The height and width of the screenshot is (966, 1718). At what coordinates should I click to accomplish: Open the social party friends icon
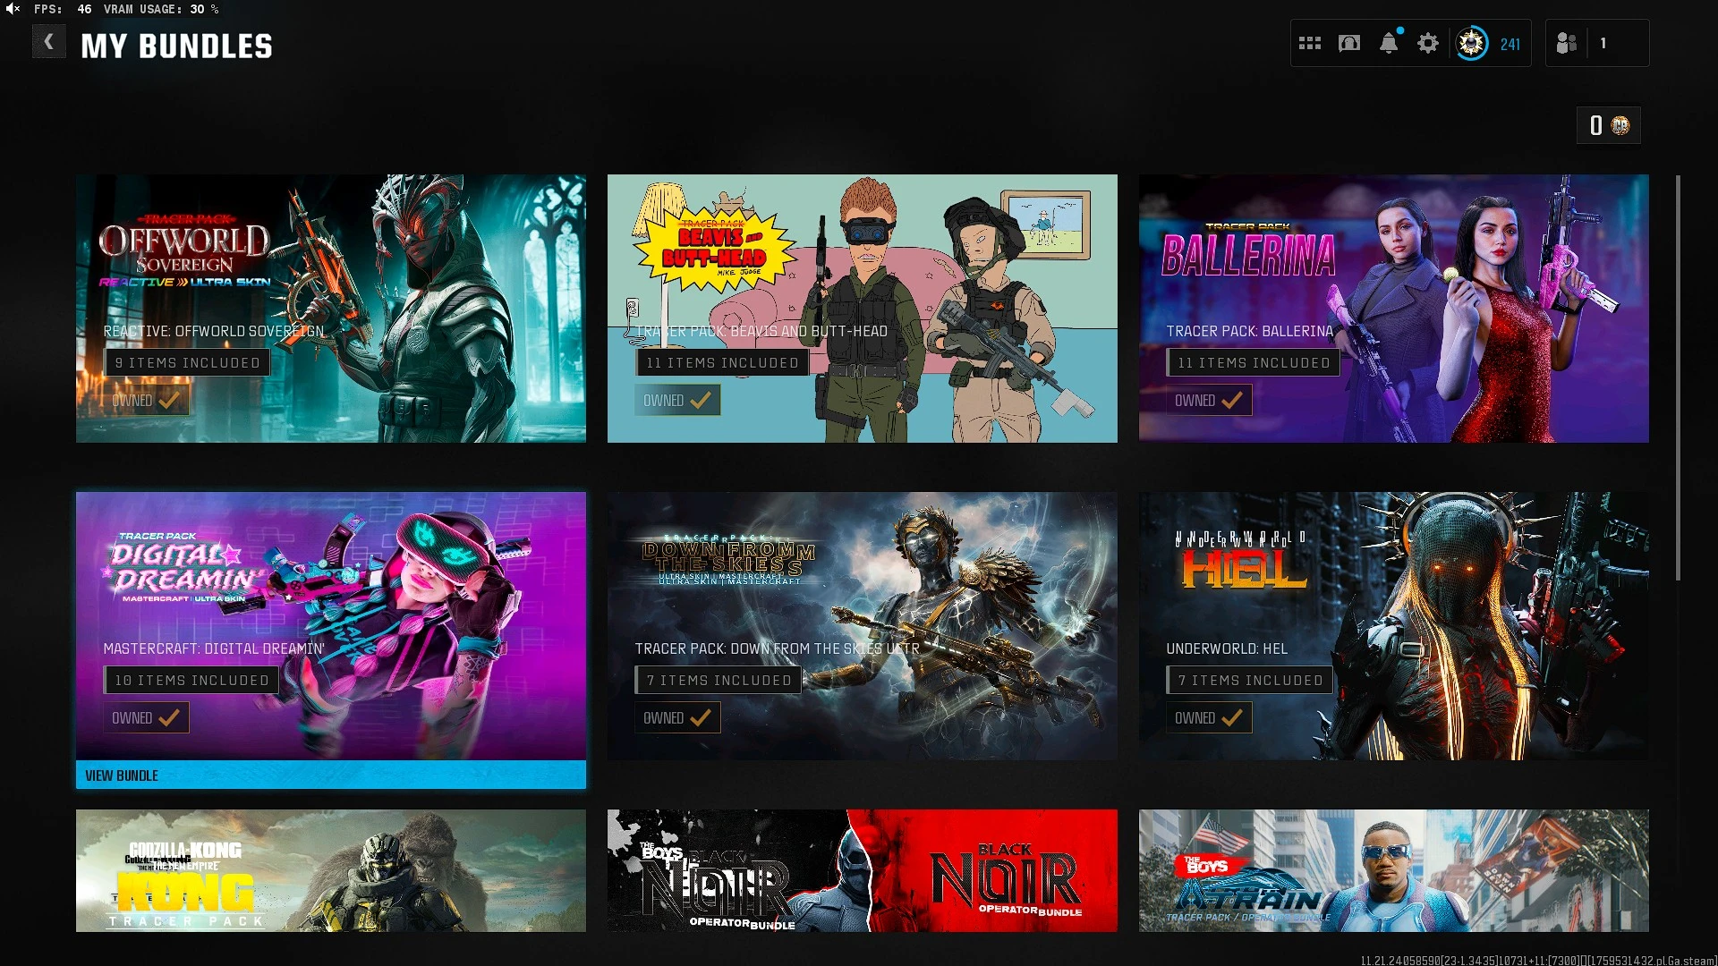[1567, 43]
